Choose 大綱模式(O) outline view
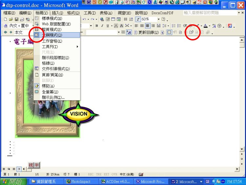 click(x=57, y=35)
